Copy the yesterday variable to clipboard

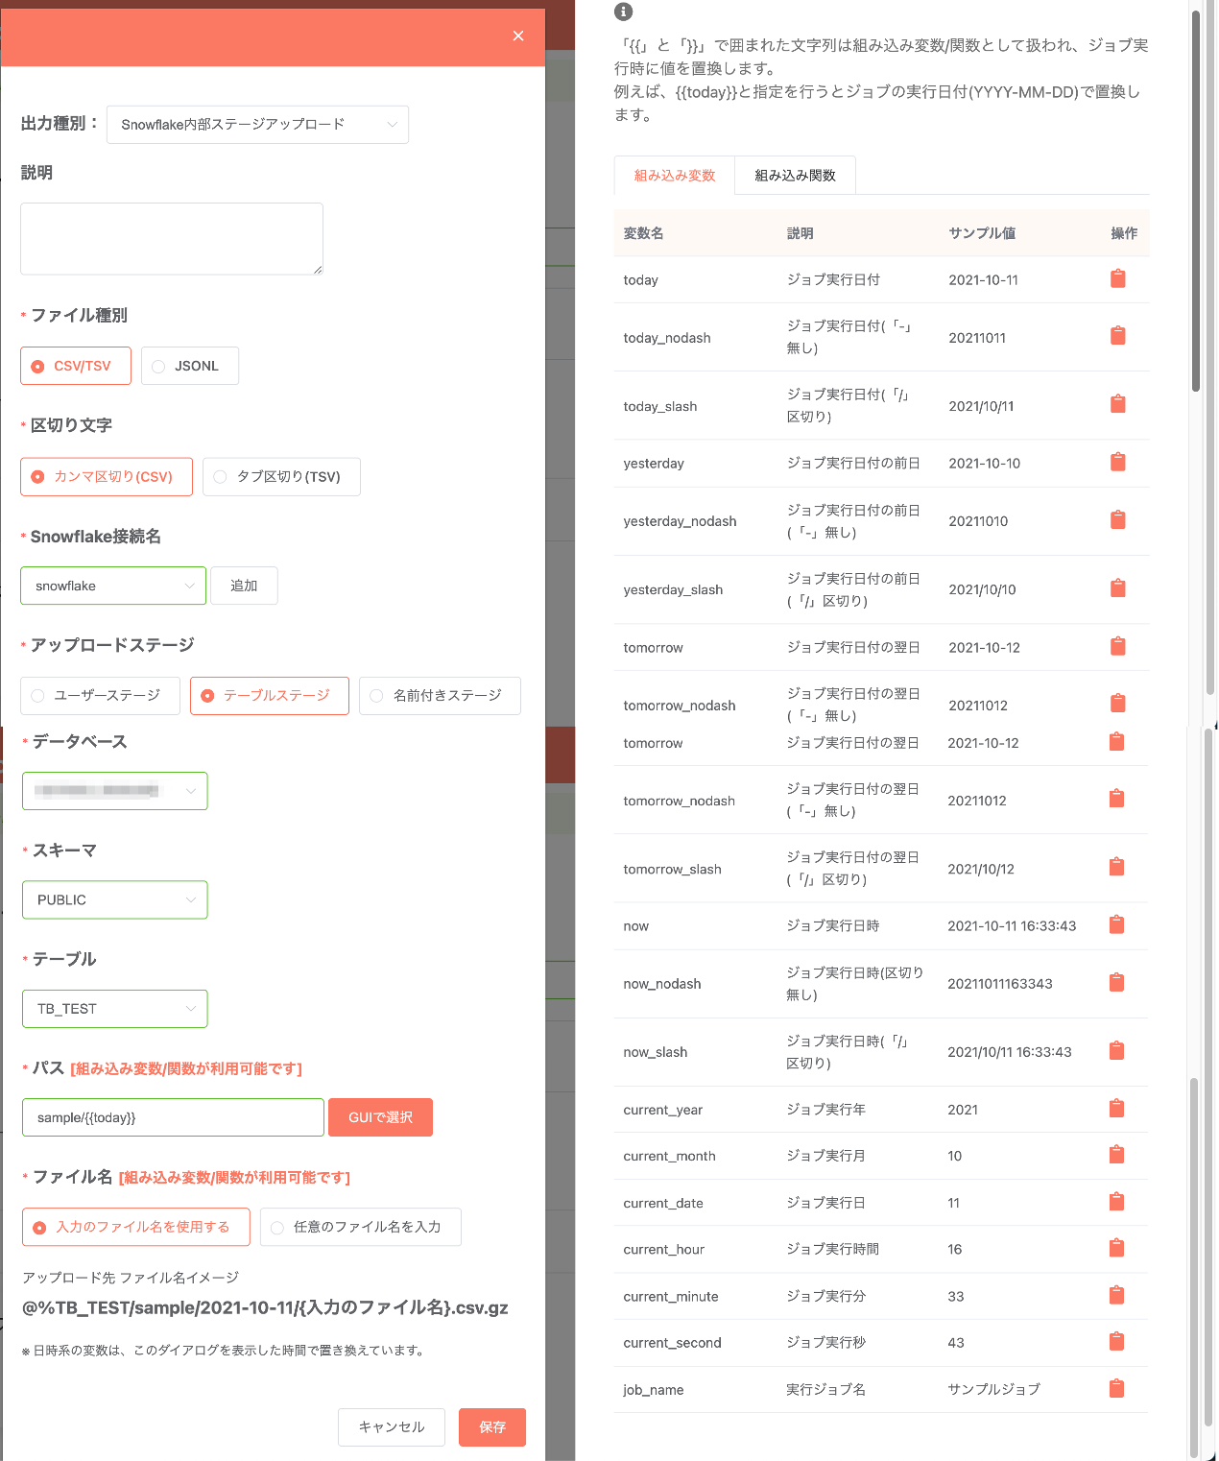pyautogui.click(x=1116, y=463)
